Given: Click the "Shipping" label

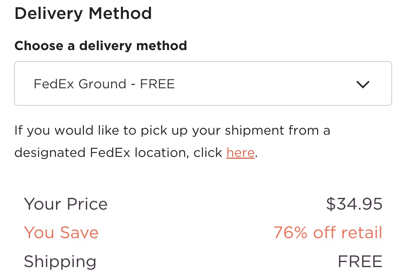Looking at the screenshot, I should tap(60, 262).
